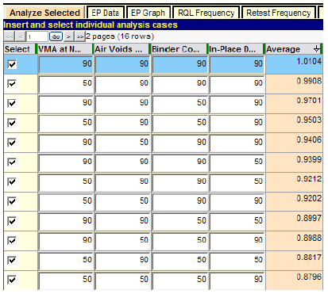
Task: Go to the first page of results
Action: 10,36
